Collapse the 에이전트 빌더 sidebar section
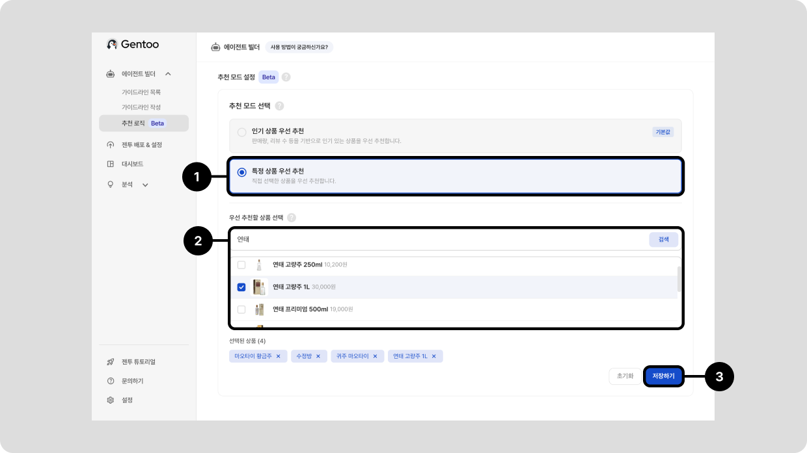 tap(168, 74)
